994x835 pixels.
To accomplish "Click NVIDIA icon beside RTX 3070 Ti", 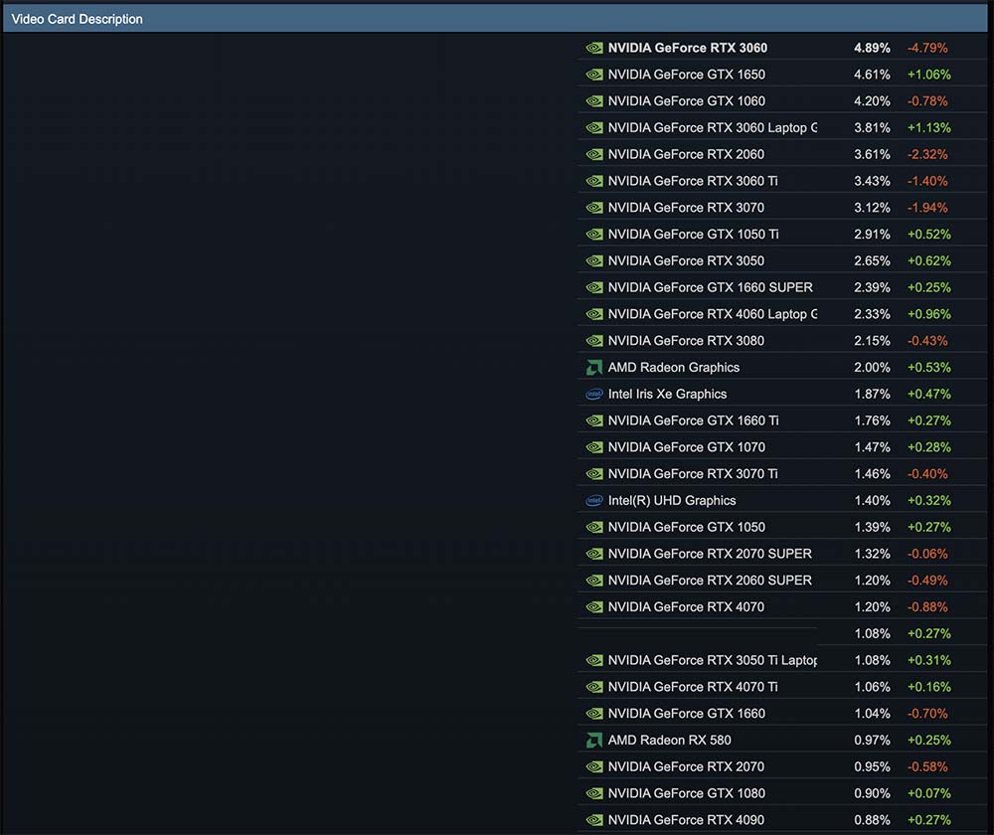I will coord(594,474).
